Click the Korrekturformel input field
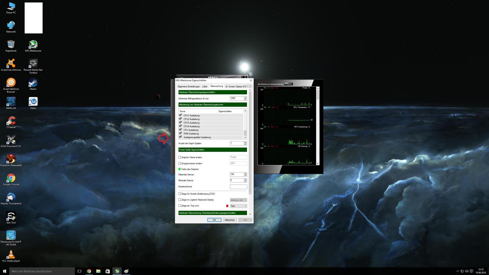Image resolution: width=489 pixels, height=275 pixels. tap(238, 187)
